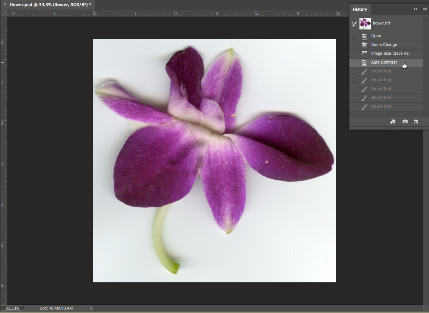Toggle history brush source box for Auto Contrast

pos(354,63)
